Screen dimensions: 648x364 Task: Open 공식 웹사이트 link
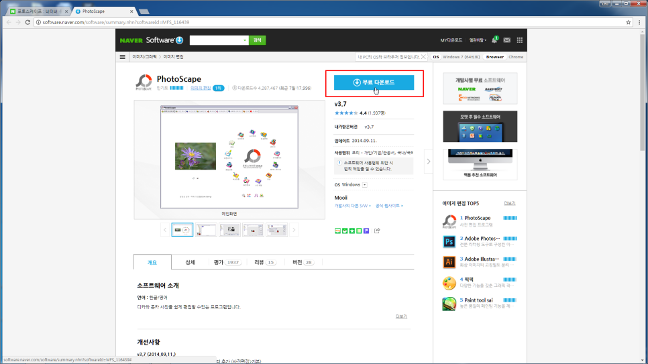point(389,205)
